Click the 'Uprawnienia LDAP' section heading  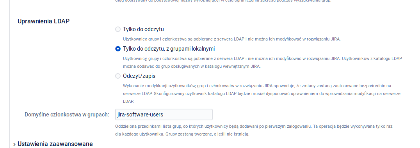[43, 21]
